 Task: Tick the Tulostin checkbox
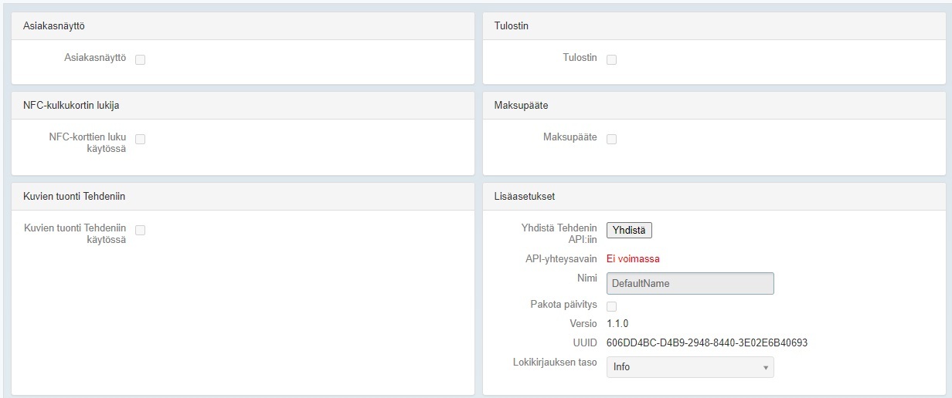[x=611, y=59]
